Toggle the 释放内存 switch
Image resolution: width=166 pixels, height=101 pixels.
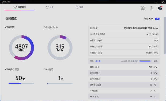[157, 19]
